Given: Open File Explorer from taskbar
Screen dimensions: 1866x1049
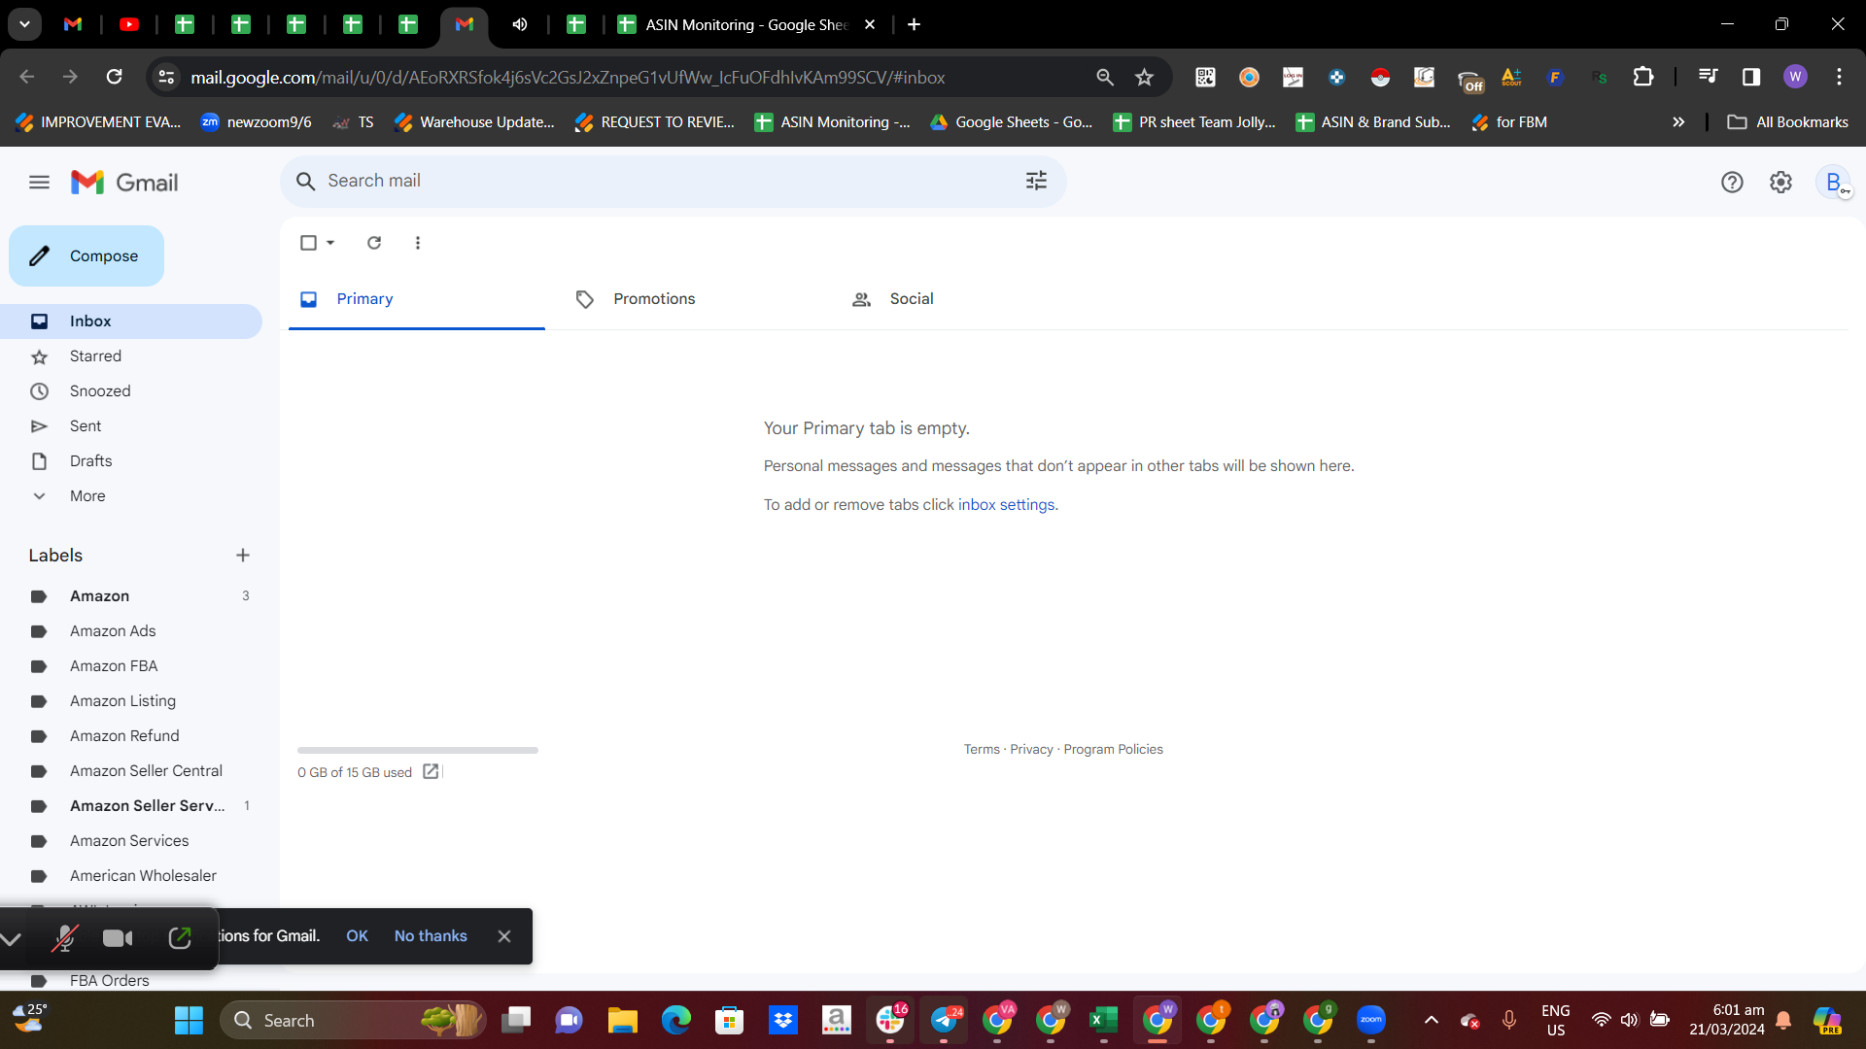Looking at the screenshot, I should [x=622, y=1021].
